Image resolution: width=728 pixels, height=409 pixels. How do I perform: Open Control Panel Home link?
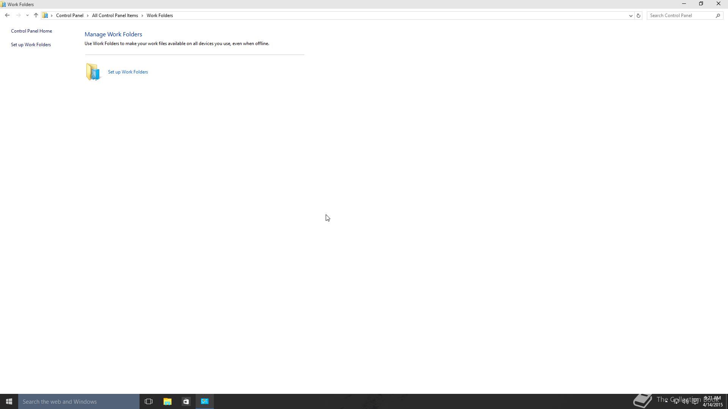pyautogui.click(x=31, y=31)
